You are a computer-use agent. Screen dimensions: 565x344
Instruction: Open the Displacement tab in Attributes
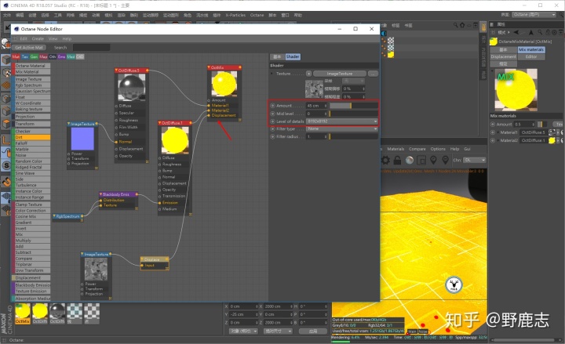tap(503, 57)
